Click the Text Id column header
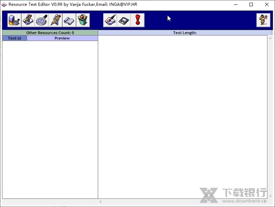Screen dimensions: 275x207 coord(14,38)
